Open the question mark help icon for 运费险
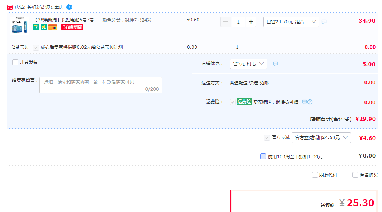Screen dimensions: 382x212 (x=310, y=102)
